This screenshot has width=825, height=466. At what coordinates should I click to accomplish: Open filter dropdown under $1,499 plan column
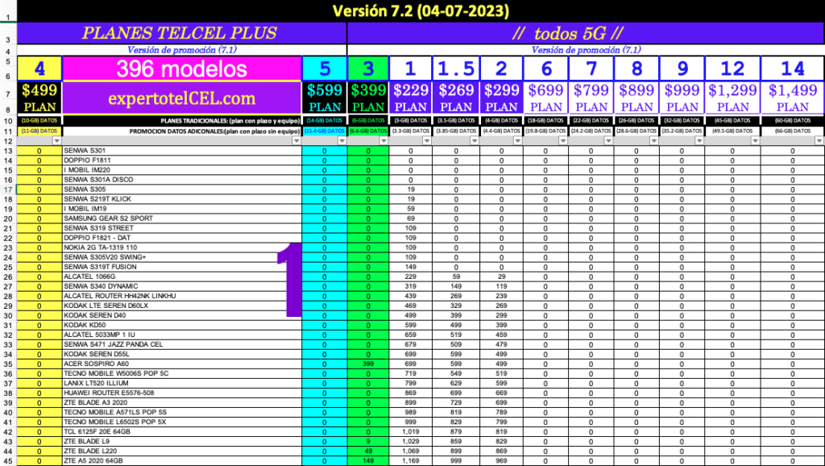pyautogui.click(x=819, y=141)
